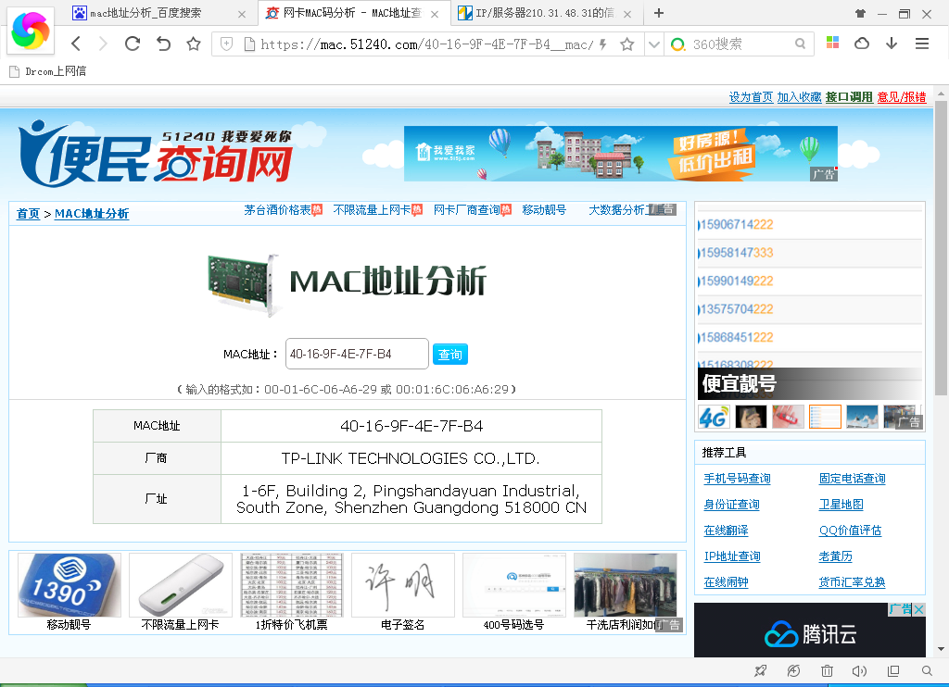Close the IP/服务器 tab
949x687 pixels.
[x=627, y=14]
